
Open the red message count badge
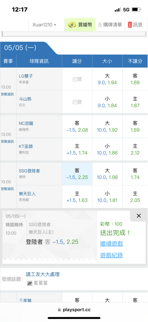130,25
